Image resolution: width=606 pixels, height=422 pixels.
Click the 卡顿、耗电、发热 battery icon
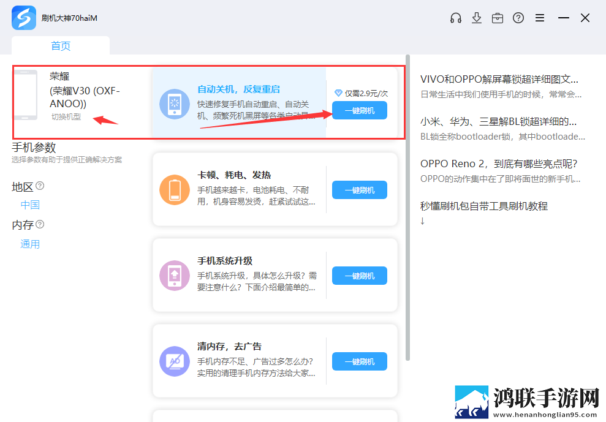tap(175, 190)
